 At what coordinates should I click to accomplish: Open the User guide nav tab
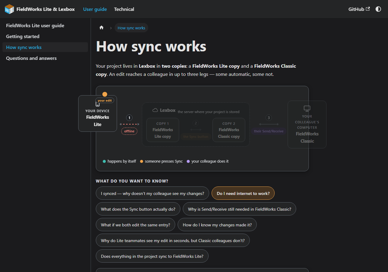[95, 9]
